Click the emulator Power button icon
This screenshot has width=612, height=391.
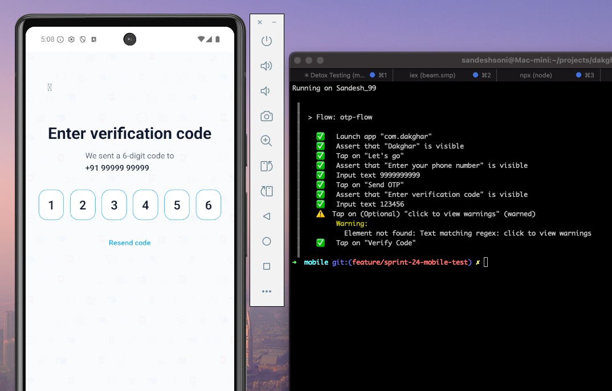(x=267, y=41)
